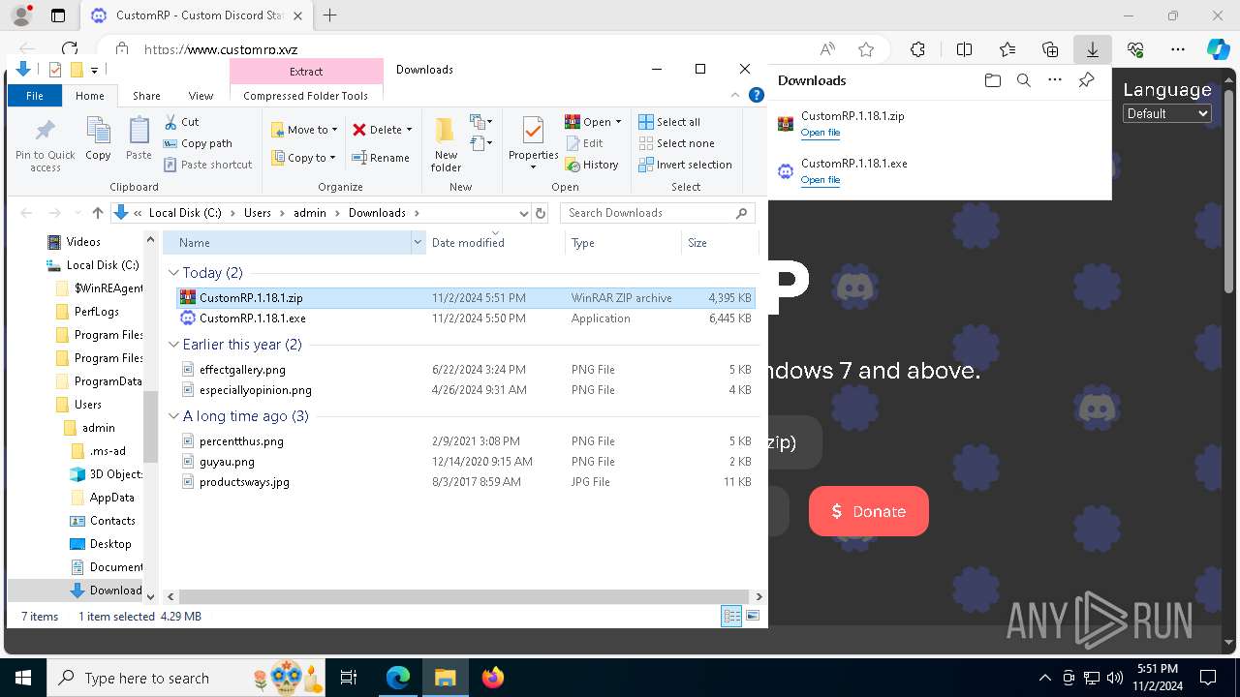Click Invert selection

click(685, 165)
